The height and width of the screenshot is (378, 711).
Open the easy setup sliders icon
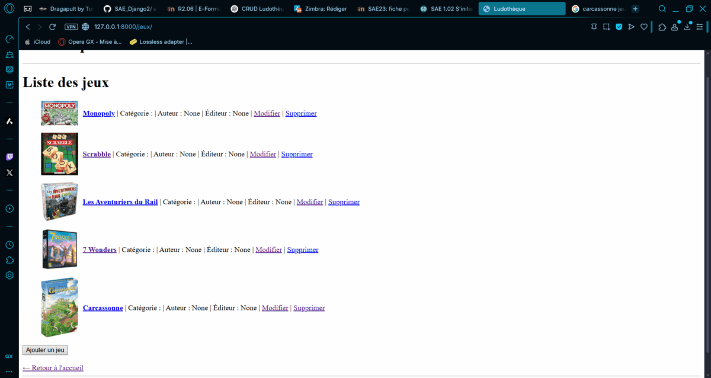point(700,27)
